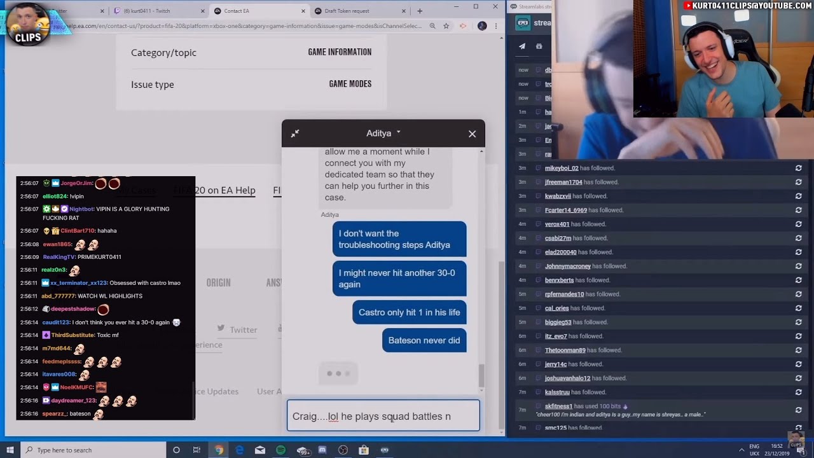Open Streamlabs from the taskbar
The image size is (814, 458).
[x=384, y=450]
